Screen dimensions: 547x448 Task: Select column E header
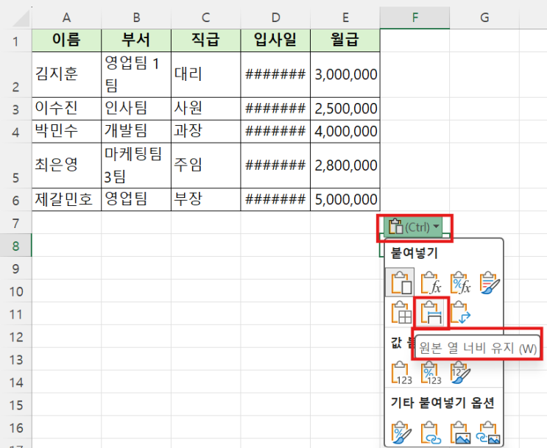pos(345,18)
